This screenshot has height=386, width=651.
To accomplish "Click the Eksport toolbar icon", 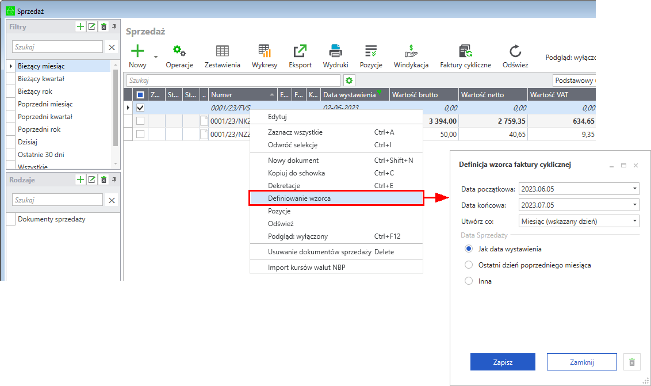I will click(300, 52).
